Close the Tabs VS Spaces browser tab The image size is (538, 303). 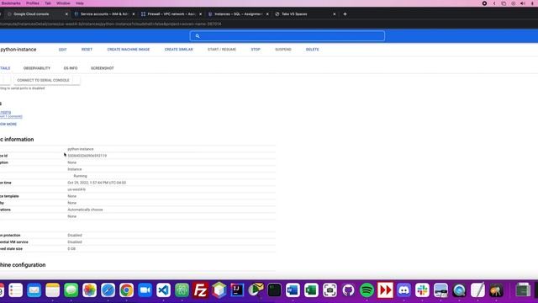335,14
